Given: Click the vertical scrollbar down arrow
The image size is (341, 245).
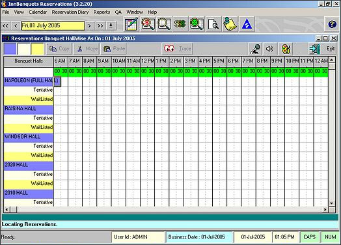Looking at the screenshot, I should (x=331, y=203).
